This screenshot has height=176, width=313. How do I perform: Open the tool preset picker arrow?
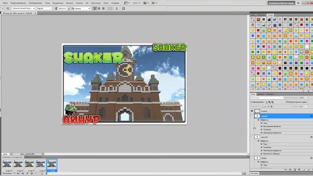2,8
